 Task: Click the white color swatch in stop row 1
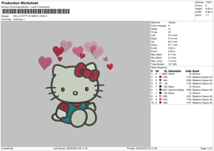coord(160,74)
